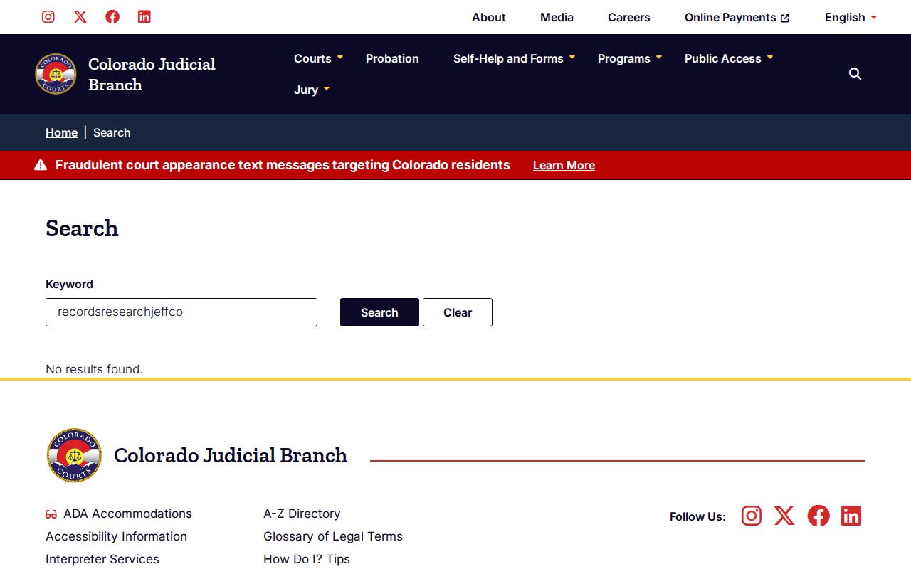Click the Colorado Courts seal in header
This screenshot has width=911, height=569.
coord(56,74)
